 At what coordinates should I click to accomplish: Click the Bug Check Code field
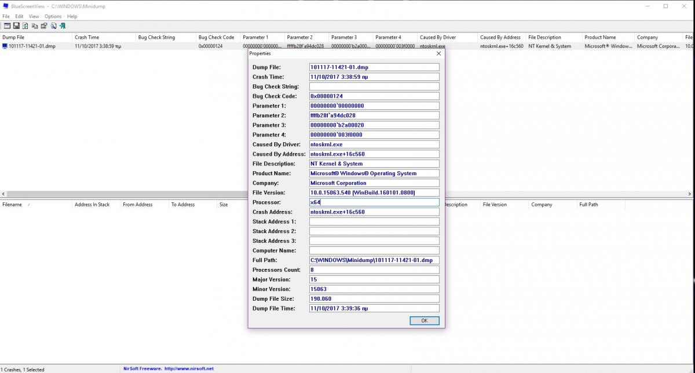(374, 96)
